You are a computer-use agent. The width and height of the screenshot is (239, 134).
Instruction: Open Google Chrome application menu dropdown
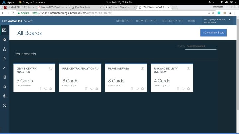(32, 2)
